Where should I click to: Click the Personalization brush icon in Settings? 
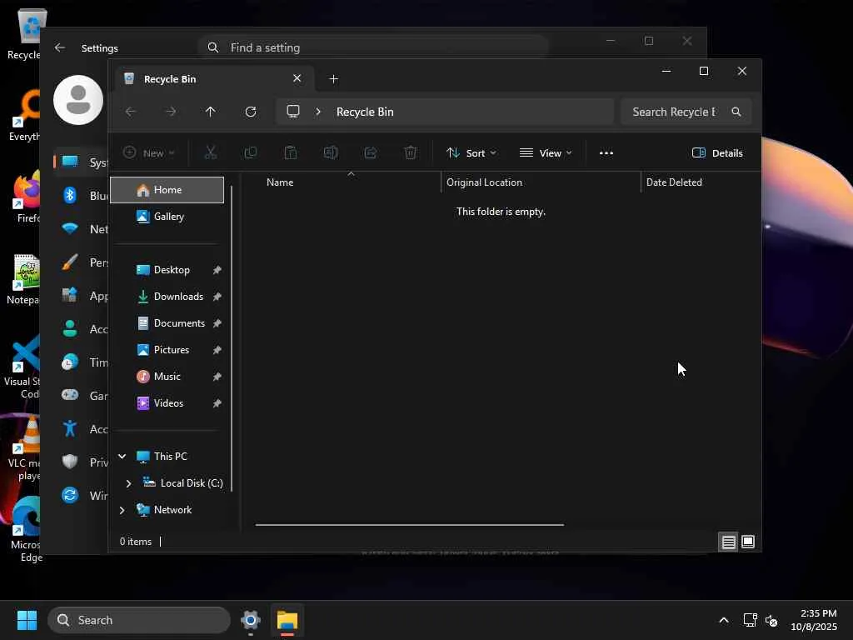click(70, 262)
